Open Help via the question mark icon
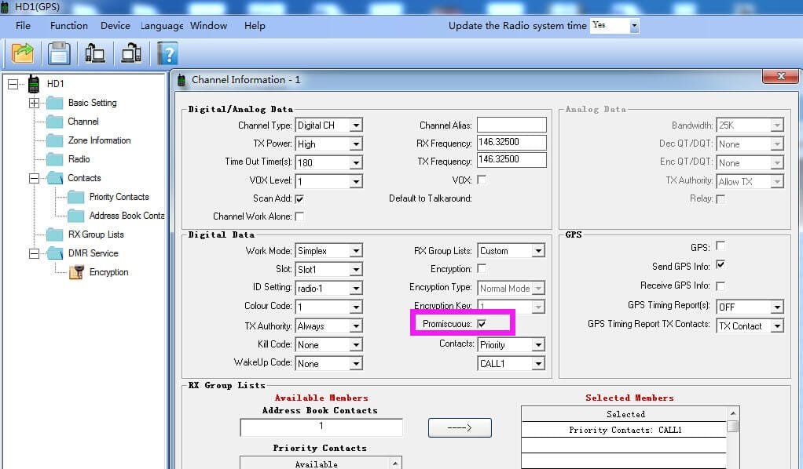The image size is (803, 469). click(167, 53)
